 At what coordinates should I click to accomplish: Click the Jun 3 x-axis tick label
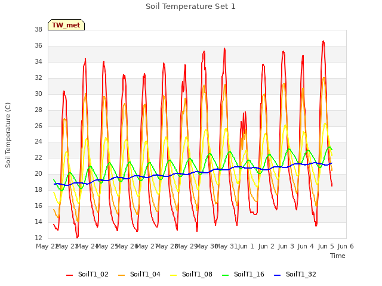[x=286, y=246]
